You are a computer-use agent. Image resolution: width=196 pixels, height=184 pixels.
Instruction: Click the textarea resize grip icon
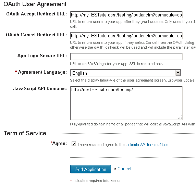180,118
